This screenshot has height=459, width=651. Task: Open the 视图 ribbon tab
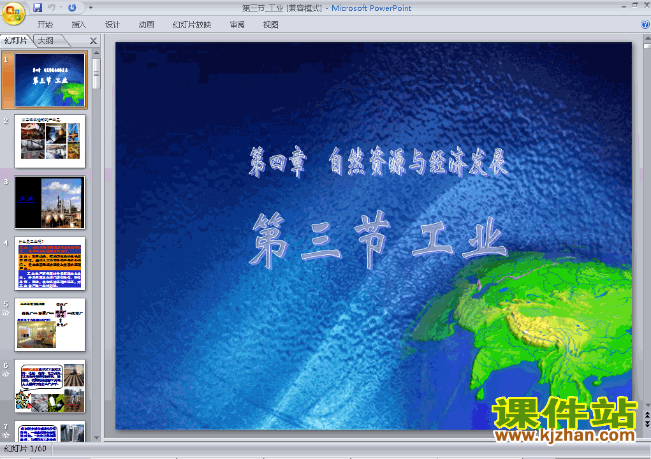coord(271,24)
